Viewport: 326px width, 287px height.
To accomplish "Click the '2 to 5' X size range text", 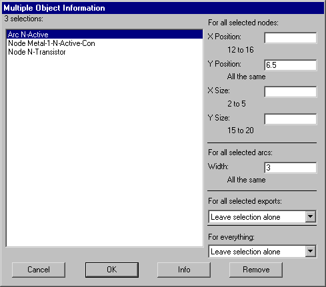I will pos(237,104).
